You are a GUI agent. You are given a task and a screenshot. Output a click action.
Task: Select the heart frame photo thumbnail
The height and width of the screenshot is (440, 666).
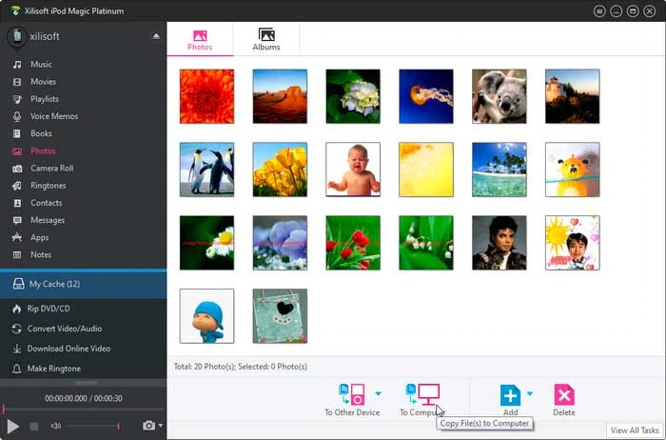[280, 316]
